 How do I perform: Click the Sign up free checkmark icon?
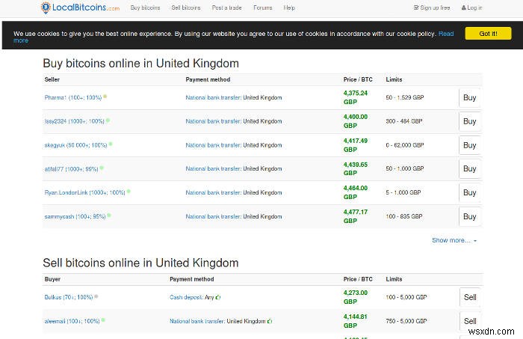[416, 7]
